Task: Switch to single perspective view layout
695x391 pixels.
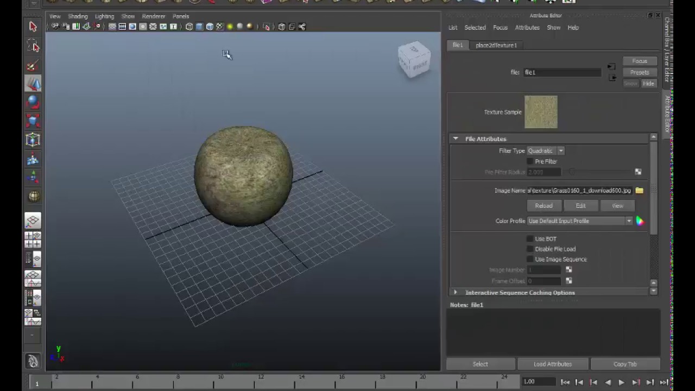Action: click(33, 220)
